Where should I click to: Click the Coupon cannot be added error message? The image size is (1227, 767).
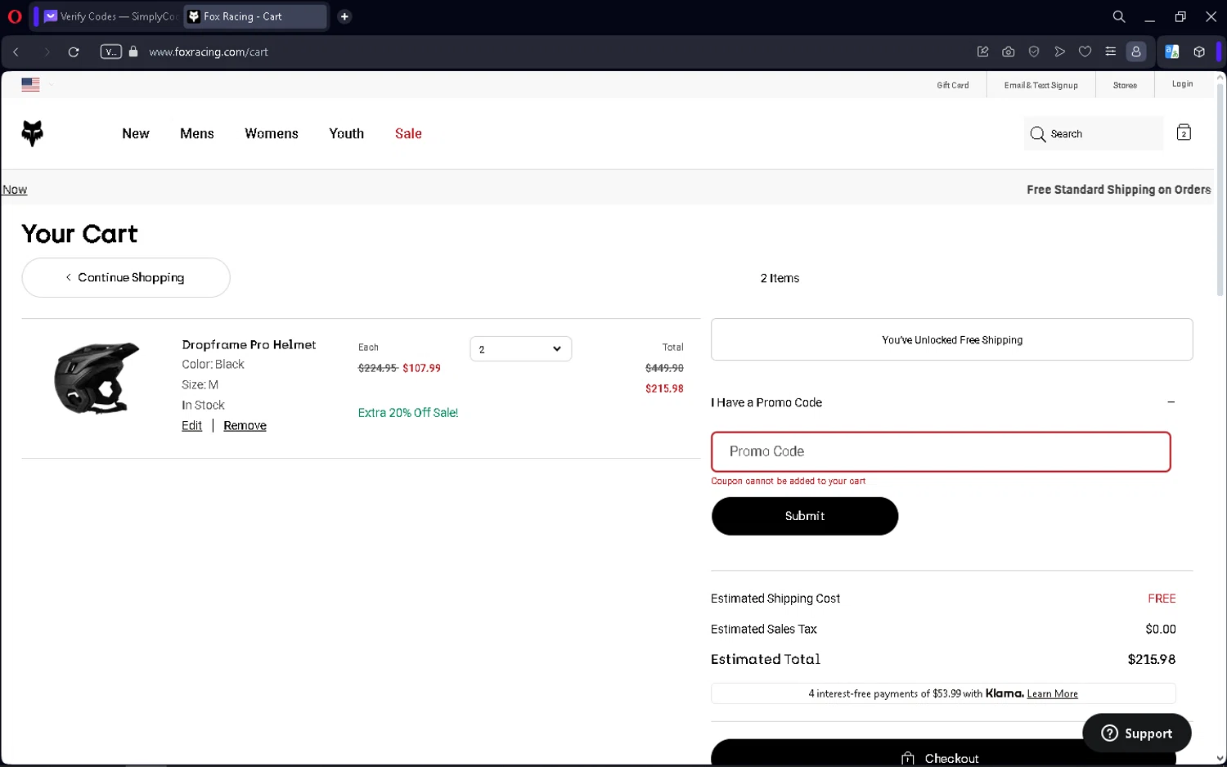pos(788,481)
